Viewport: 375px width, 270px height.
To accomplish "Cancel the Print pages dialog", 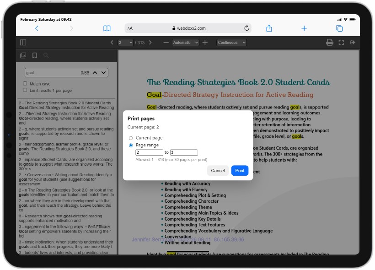I will click(218, 170).
